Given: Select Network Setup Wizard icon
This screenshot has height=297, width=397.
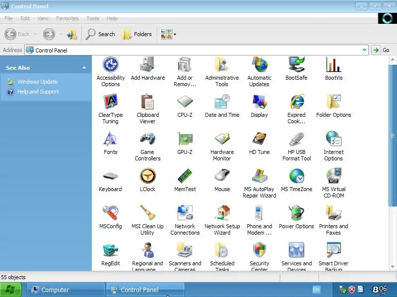Looking at the screenshot, I should [222, 213].
